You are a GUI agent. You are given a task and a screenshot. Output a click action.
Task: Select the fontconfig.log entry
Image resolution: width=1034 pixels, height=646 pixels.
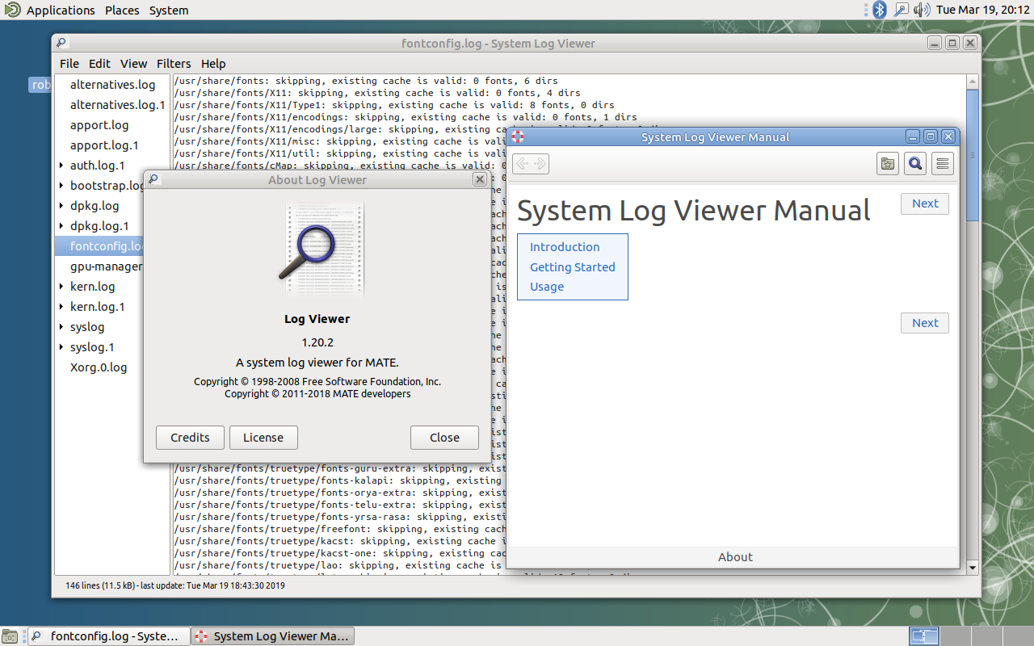click(x=99, y=246)
